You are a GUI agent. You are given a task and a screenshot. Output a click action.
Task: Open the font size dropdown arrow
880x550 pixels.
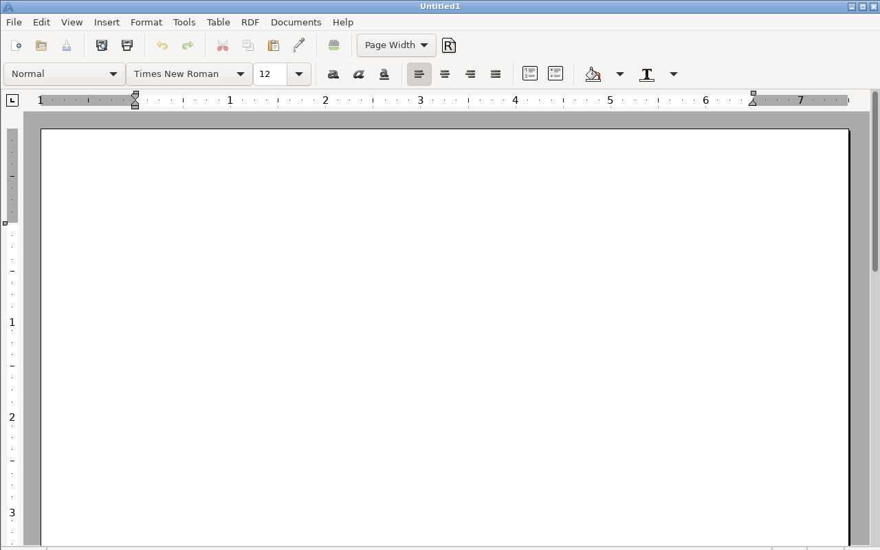pyautogui.click(x=299, y=74)
